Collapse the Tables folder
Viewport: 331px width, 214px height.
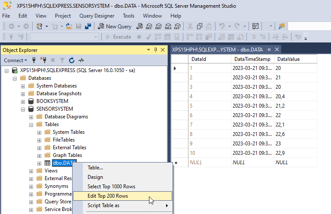(31, 125)
